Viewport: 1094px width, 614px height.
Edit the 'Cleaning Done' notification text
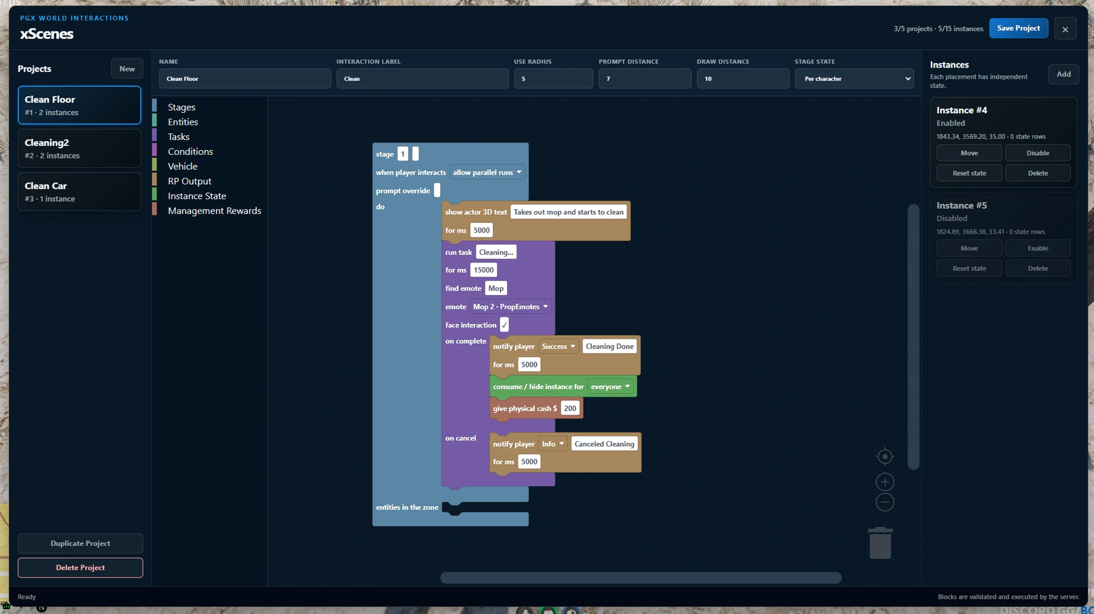point(609,346)
